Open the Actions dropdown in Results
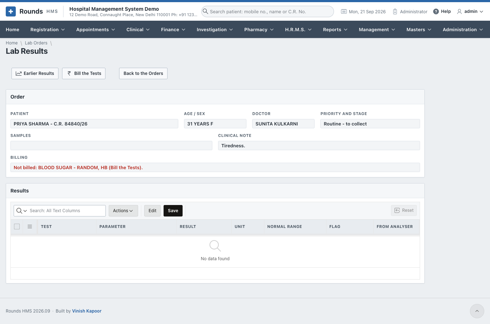This screenshot has height=324, width=490. click(123, 211)
